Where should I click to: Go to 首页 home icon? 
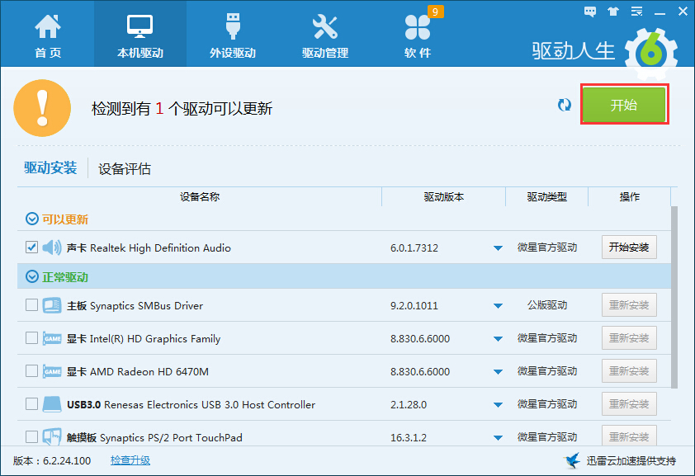point(47,28)
